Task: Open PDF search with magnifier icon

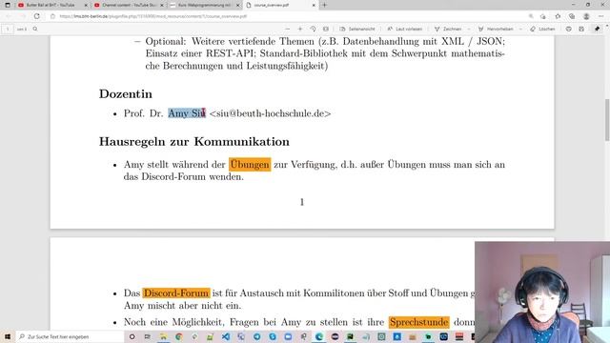Action: pyautogui.click(x=35, y=29)
